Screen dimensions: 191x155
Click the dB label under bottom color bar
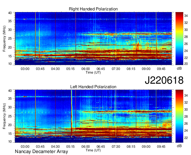(179, 146)
